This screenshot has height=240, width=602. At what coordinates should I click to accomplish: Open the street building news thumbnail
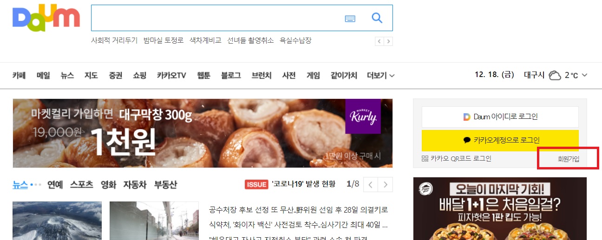[154, 221]
